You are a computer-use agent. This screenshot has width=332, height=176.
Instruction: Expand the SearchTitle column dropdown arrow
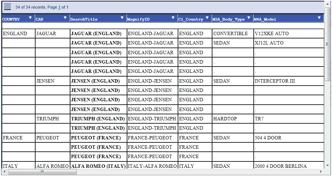tap(122, 18)
